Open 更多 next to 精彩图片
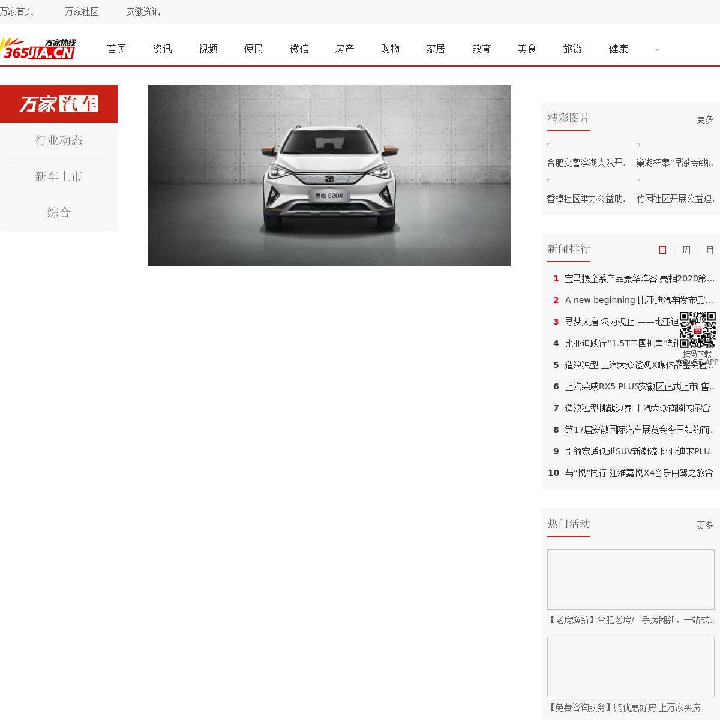 point(705,119)
